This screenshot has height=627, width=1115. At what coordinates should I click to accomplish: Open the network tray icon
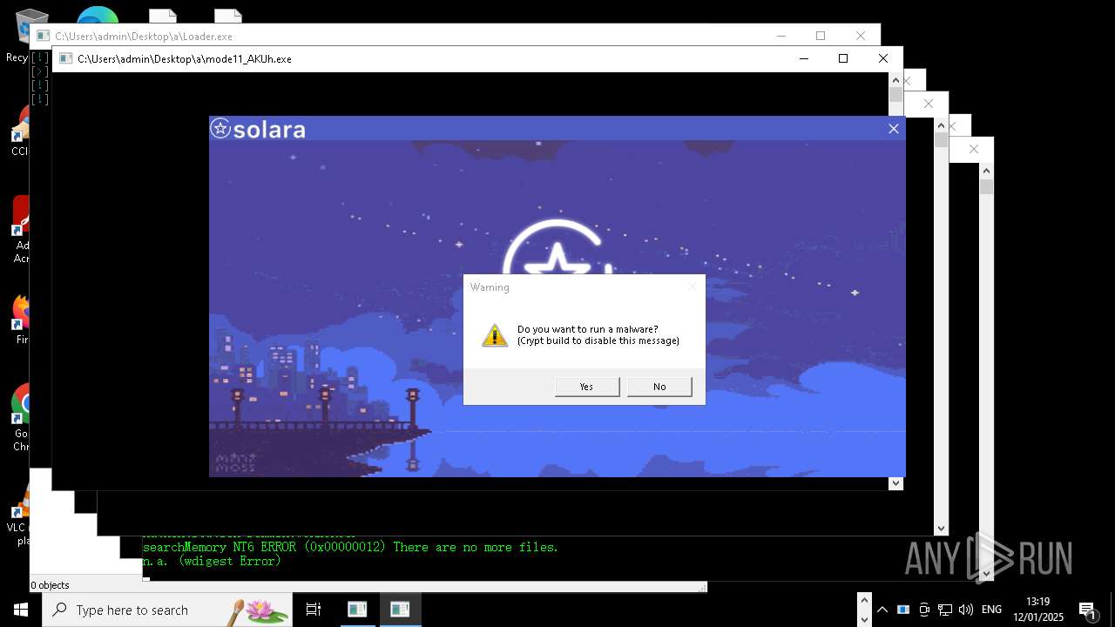[945, 610]
